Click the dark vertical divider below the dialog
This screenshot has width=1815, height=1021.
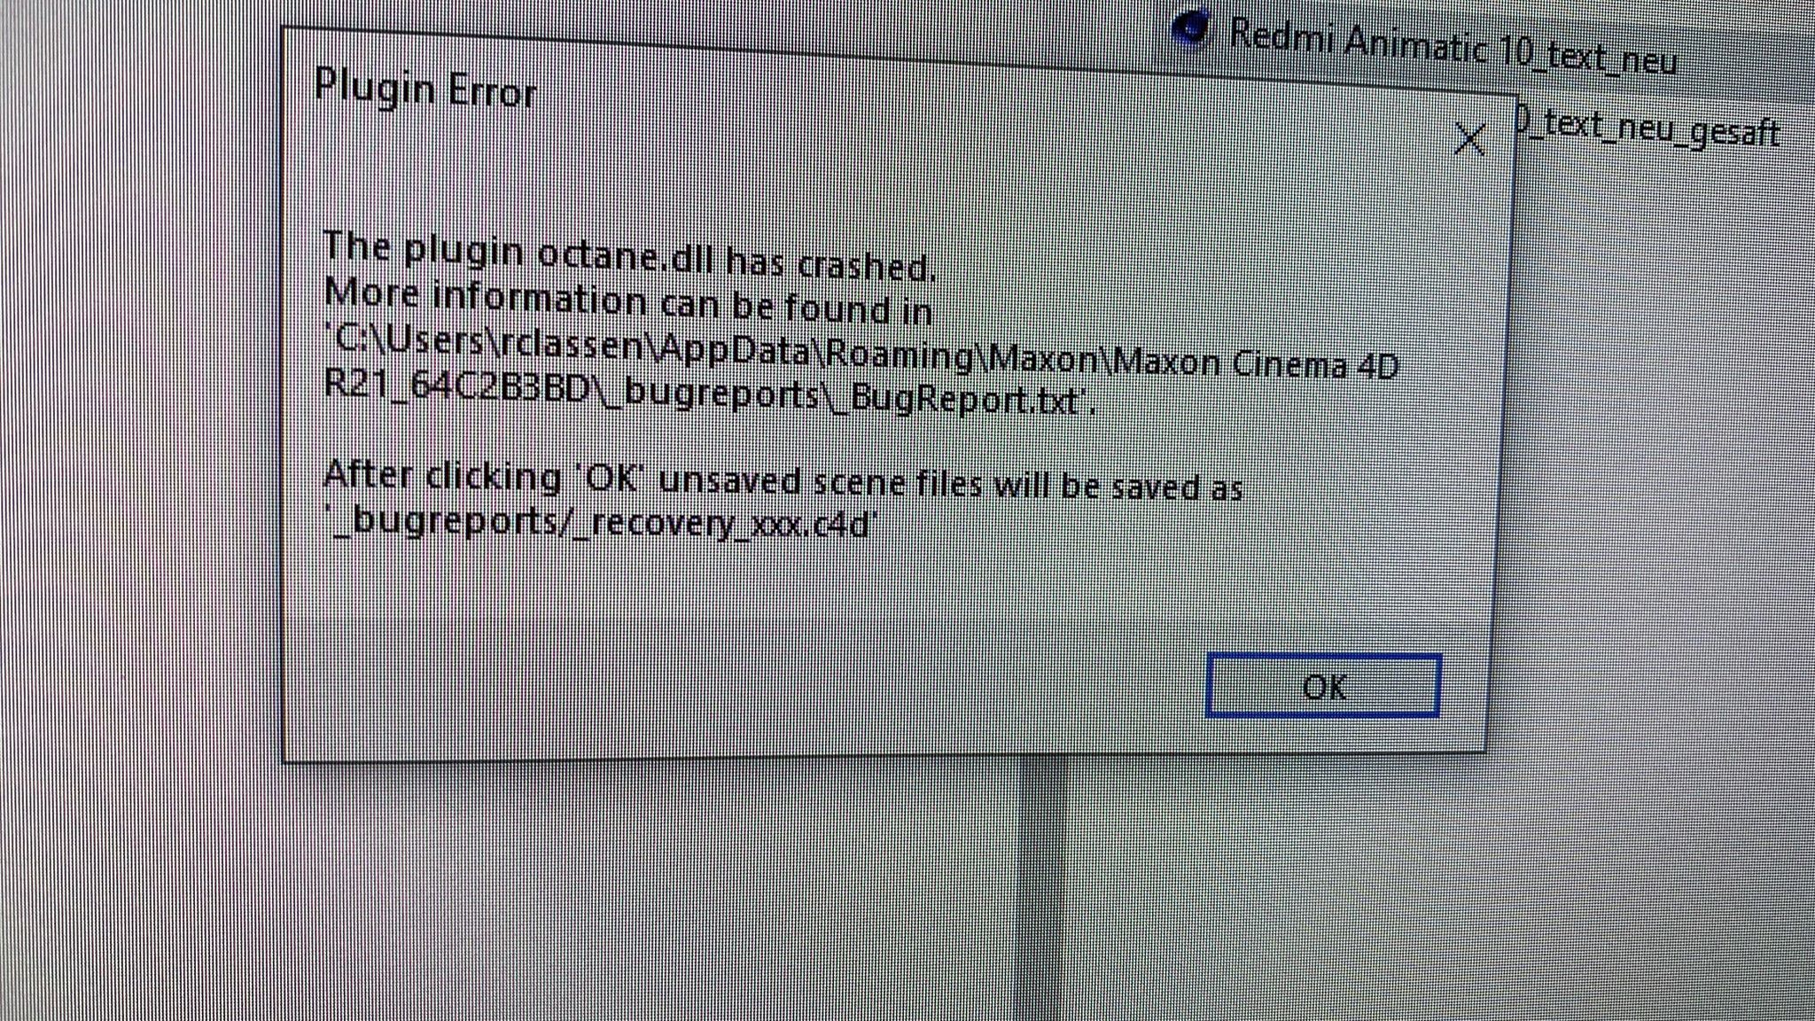[x=1042, y=886]
